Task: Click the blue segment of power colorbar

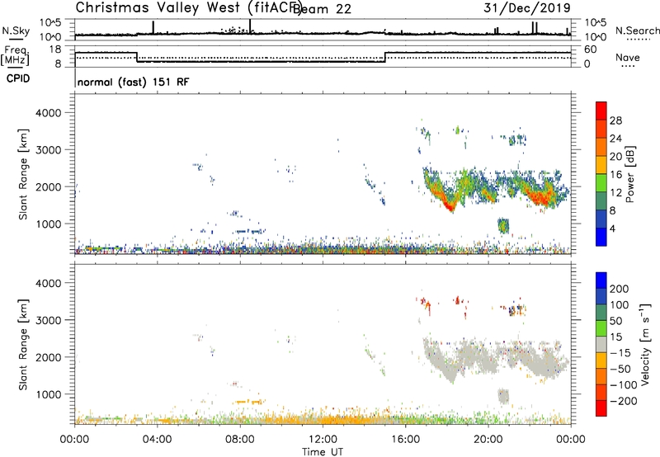Action: click(601, 237)
